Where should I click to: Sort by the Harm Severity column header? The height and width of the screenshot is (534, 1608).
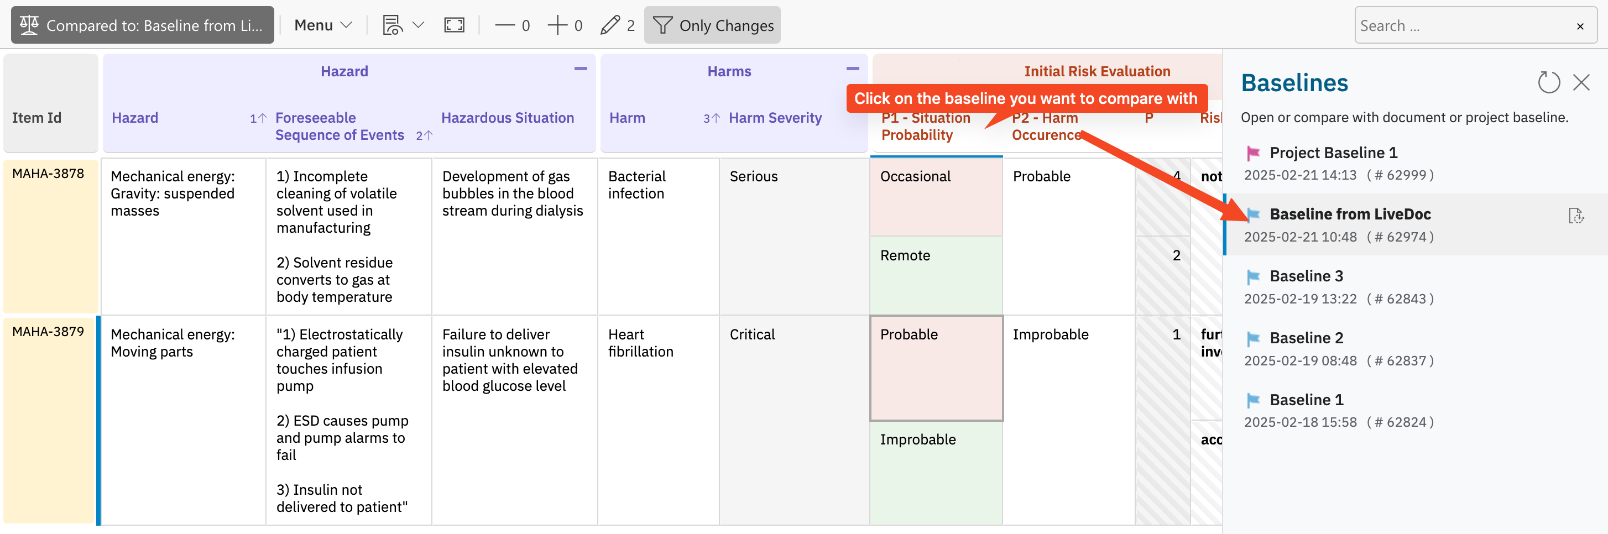click(775, 117)
